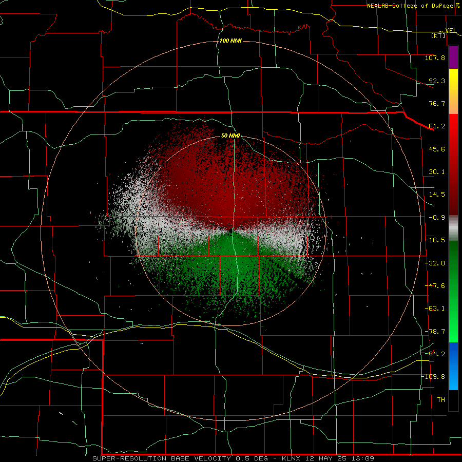Click the 45.6 scale value
462x462 pixels.
(437, 149)
